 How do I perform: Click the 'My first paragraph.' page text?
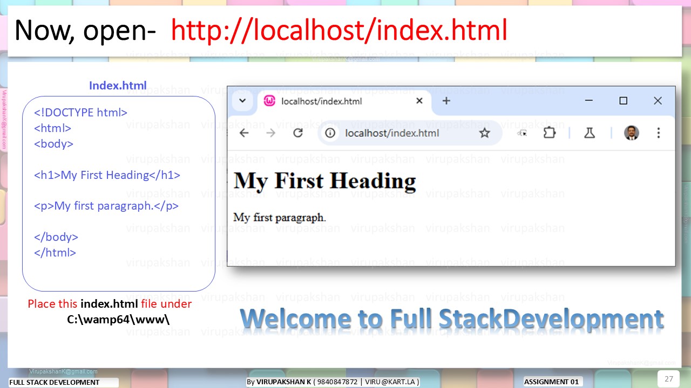(x=280, y=218)
